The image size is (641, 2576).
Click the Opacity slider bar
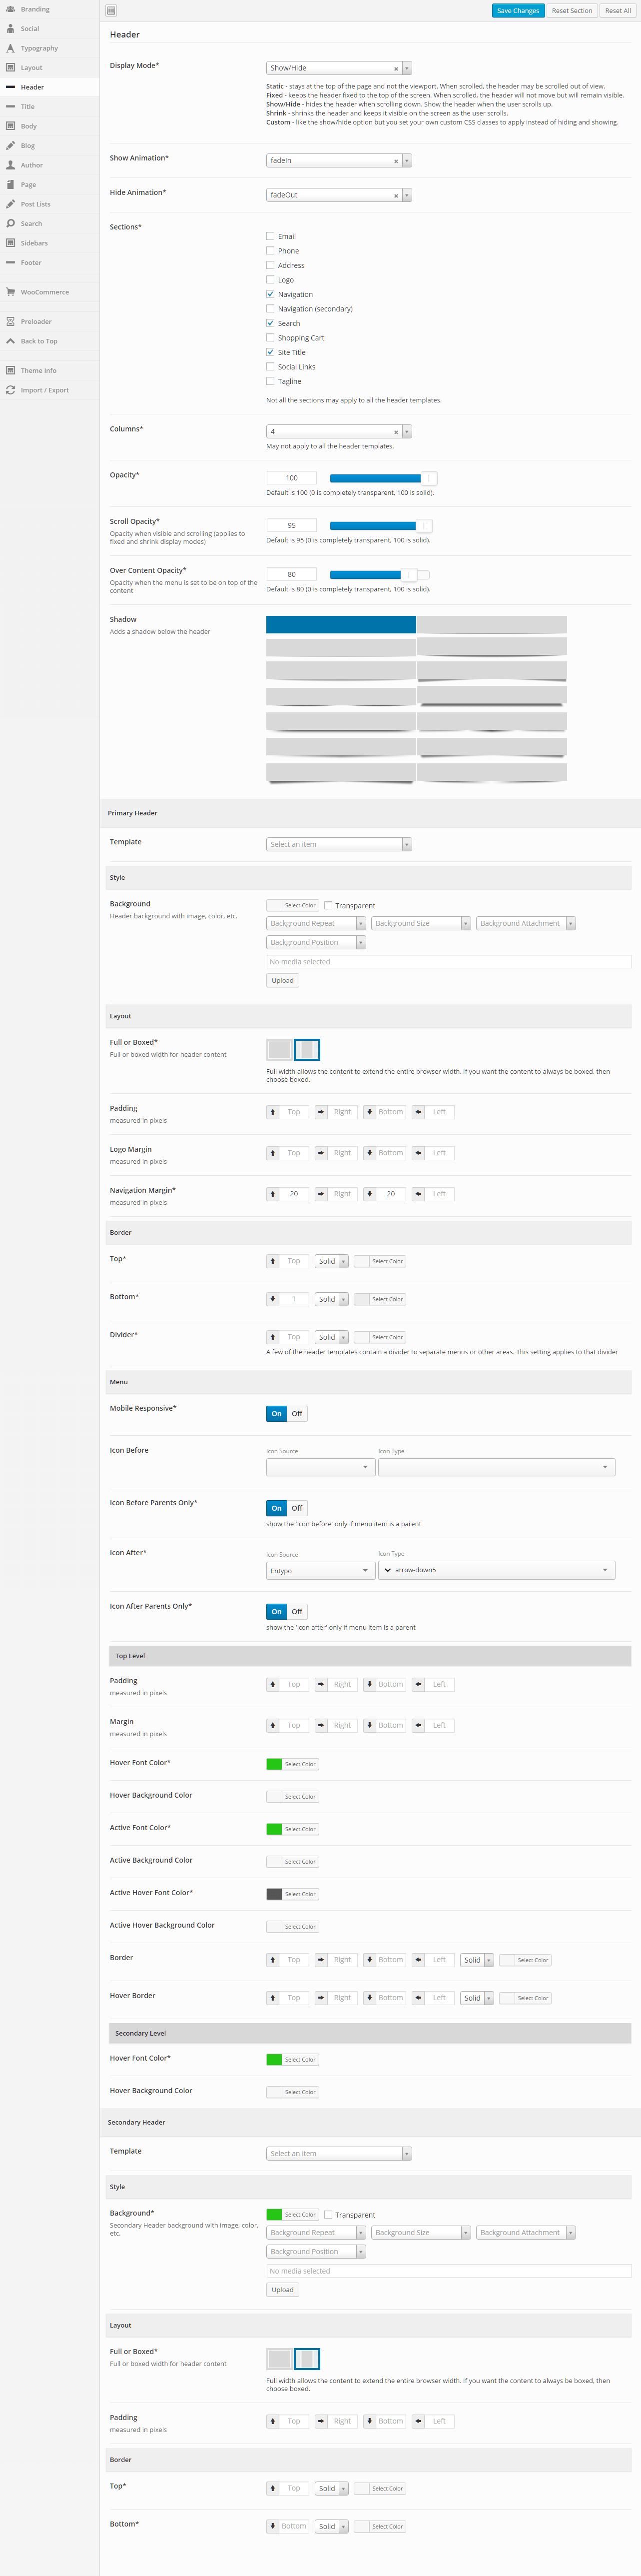[x=383, y=478]
